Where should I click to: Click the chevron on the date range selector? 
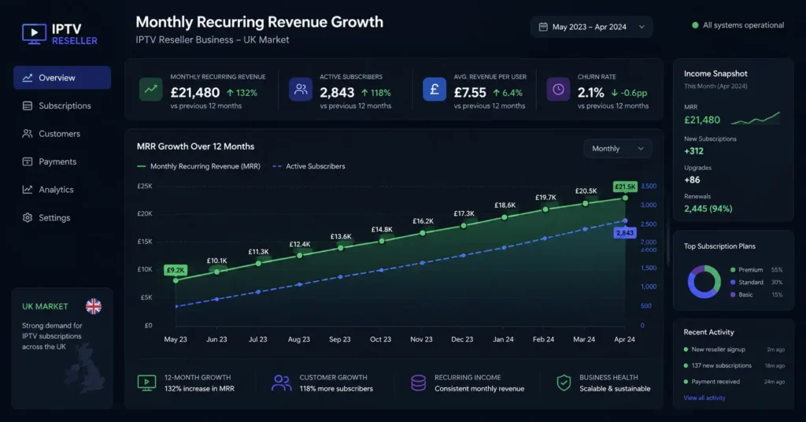click(x=641, y=27)
